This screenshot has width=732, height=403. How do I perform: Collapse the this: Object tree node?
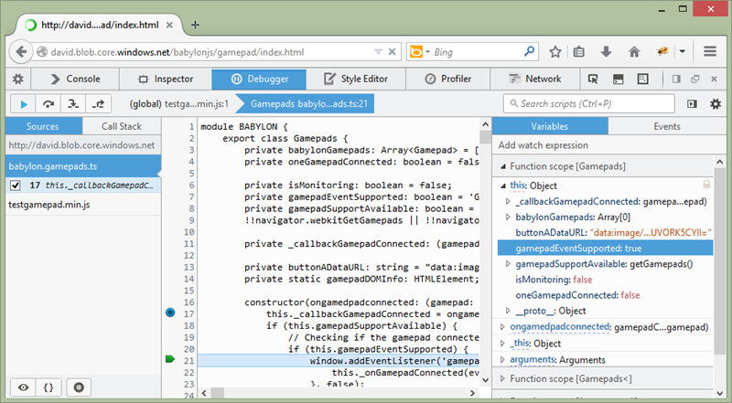point(503,186)
